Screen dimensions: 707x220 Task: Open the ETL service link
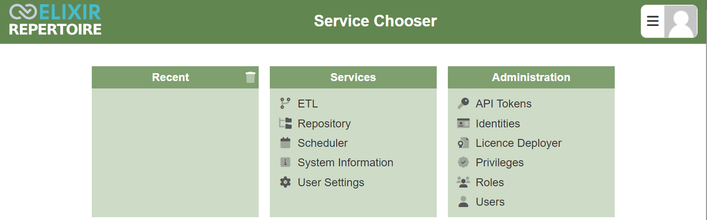click(308, 104)
